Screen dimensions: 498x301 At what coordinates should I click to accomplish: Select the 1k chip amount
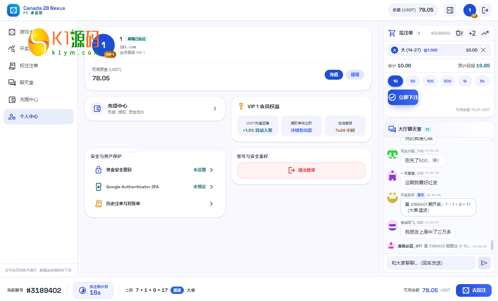pos(465,81)
